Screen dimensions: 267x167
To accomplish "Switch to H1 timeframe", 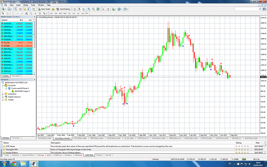I will [69, 13].
